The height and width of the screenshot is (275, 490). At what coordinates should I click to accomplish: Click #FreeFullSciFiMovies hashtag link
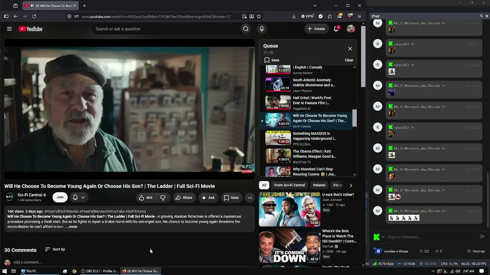pos(62,212)
